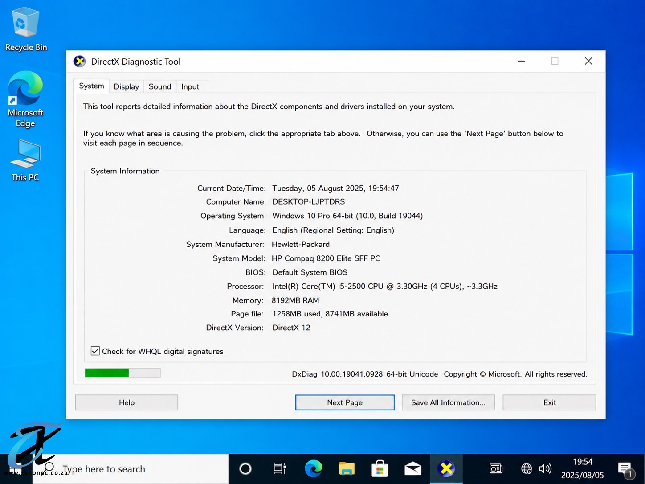
Task: Open Microsoft Store from the taskbar
Action: (380, 469)
